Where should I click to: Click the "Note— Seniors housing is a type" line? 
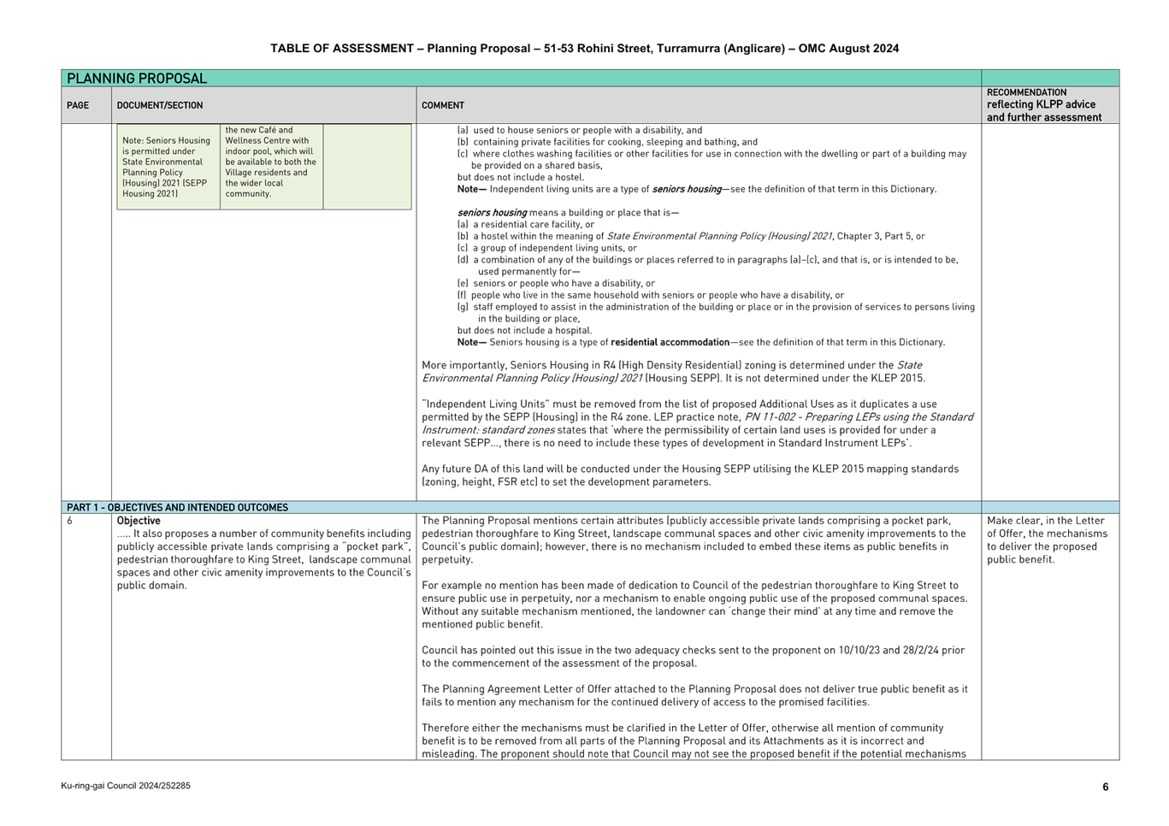click(x=701, y=342)
